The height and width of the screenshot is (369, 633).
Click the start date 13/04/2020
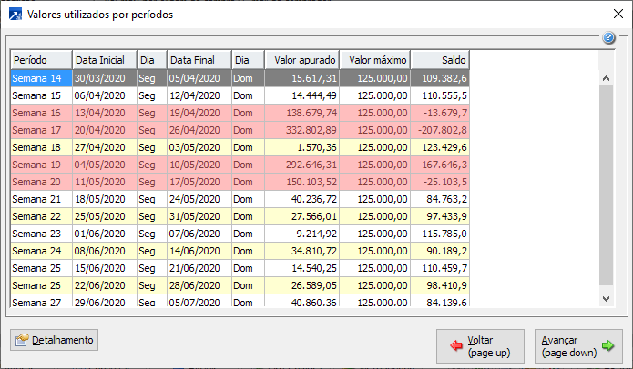[99, 114]
